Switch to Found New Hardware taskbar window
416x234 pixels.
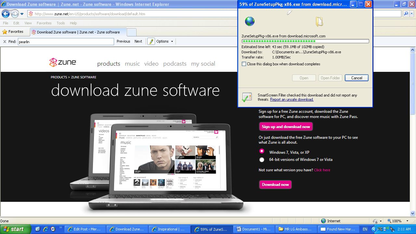(x=338, y=229)
